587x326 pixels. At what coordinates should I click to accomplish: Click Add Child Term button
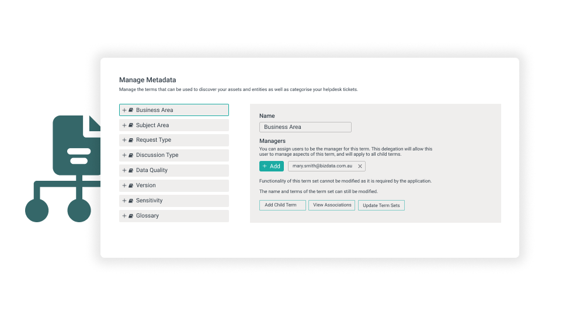(282, 205)
